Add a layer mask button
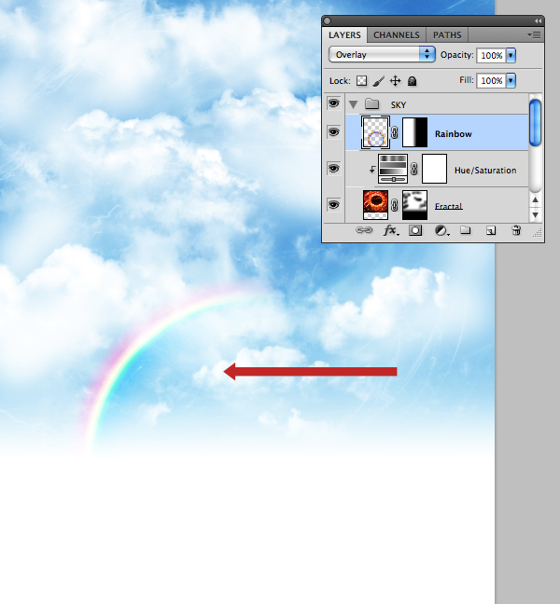 [x=415, y=230]
